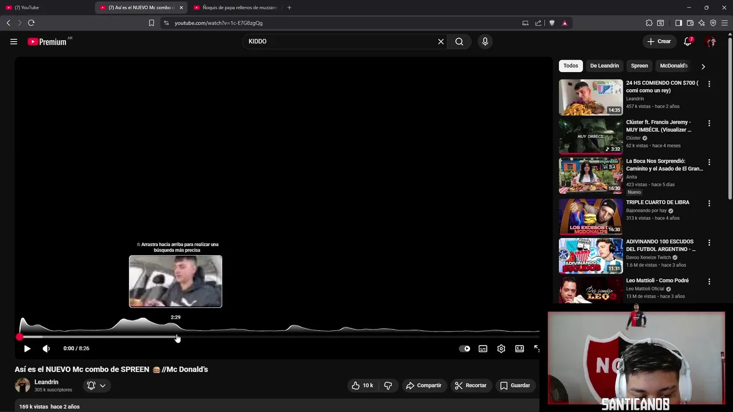Dislike the video
The width and height of the screenshot is (733, 412).
388,386
